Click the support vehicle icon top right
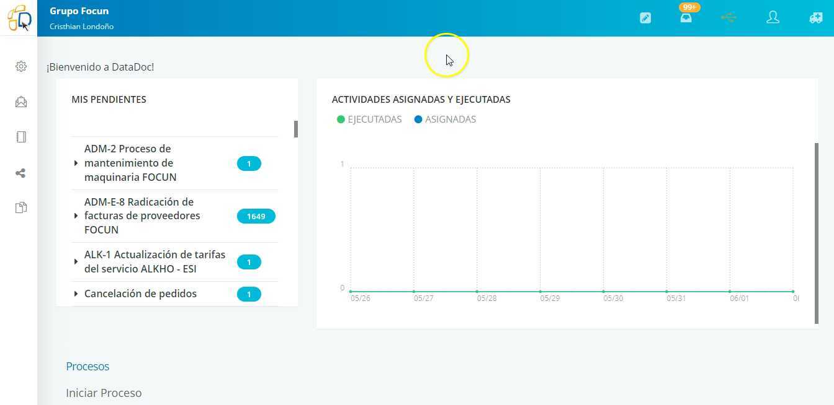This screenshot has width=834, height=405. tap(815, 18)
